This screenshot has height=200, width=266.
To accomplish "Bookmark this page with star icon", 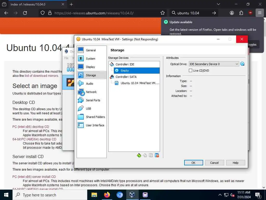I will pyautogui.click(x=163, y=13).
